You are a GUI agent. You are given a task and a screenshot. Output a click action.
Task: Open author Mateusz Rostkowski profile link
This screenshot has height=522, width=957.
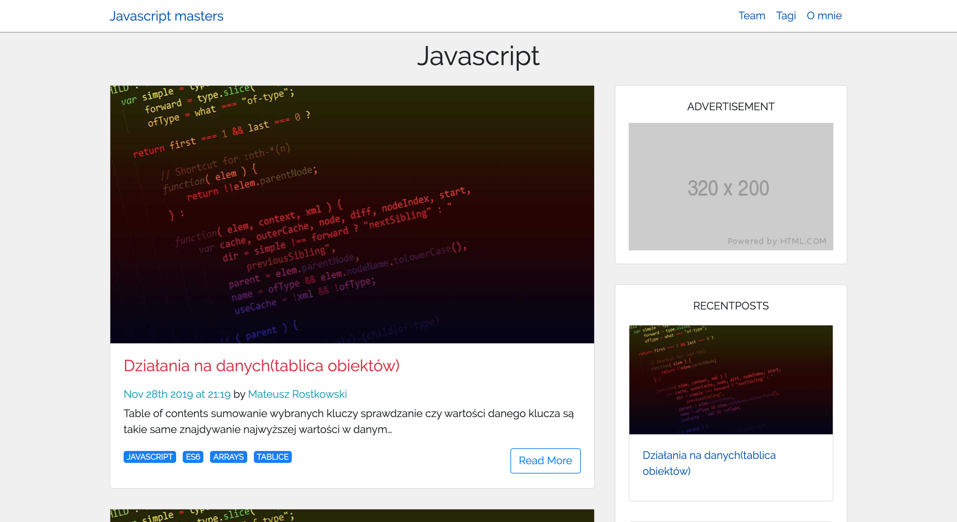[297, 394]
